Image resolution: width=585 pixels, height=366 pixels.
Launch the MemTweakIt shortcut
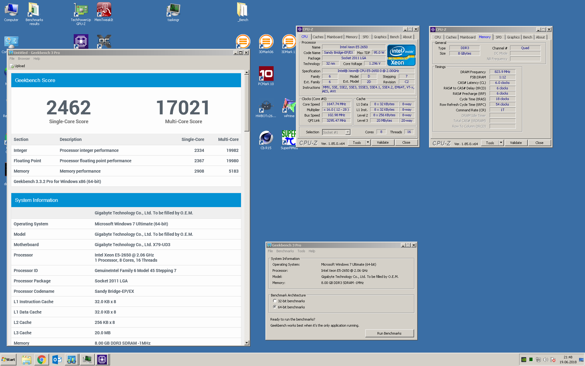[x=104, y=12]
